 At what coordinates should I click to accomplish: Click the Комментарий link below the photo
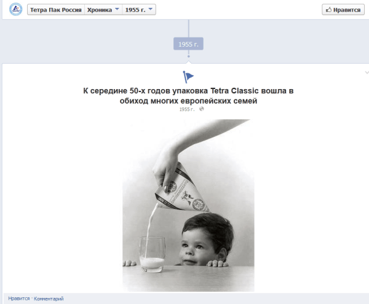click(49, 298)
